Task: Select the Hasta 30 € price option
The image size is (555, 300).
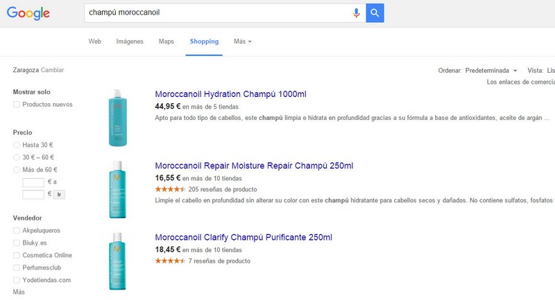Action: pos(17,145)
